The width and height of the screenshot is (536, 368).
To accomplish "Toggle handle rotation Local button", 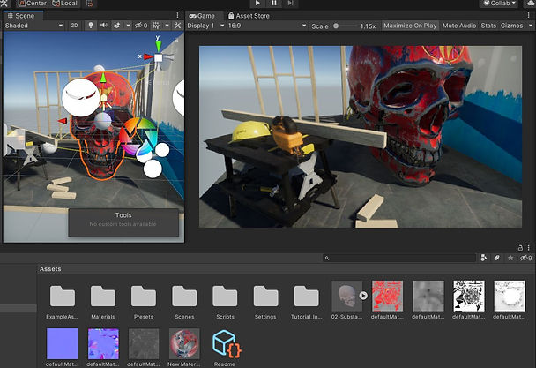I will click(x=64, y=4).
